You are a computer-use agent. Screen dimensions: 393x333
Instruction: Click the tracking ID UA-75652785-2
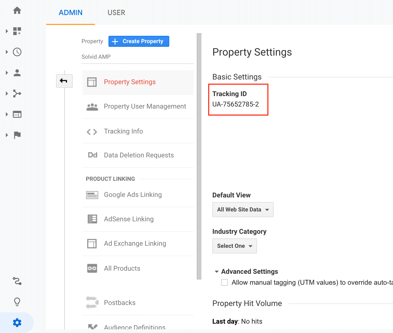(235, 104)
